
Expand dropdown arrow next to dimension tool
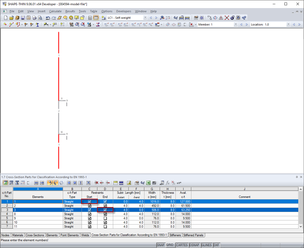(50, 25)
